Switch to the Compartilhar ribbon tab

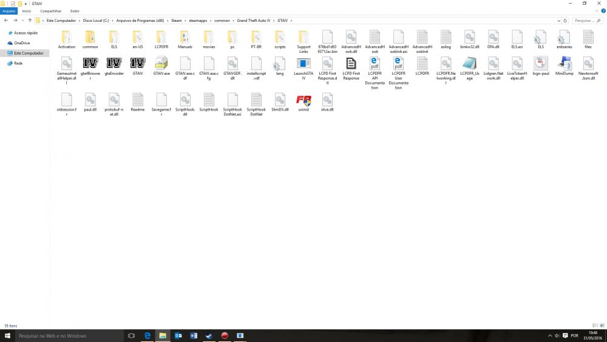pos(51,11)
